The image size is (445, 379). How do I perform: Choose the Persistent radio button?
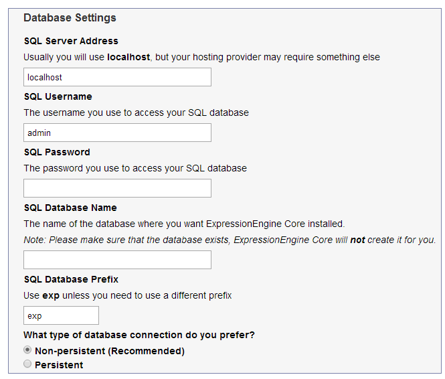point(27,364)
